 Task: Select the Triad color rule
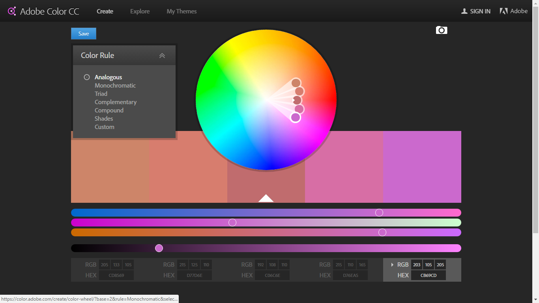click(x=101, y=94)
